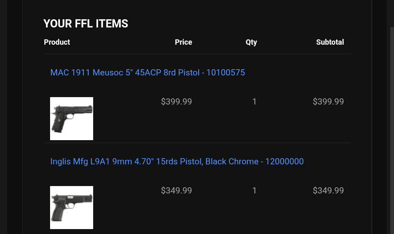The width and height of the screenshot is (394, 234).
Task: Click the divider line under the column headers
Action: (197, 54)
